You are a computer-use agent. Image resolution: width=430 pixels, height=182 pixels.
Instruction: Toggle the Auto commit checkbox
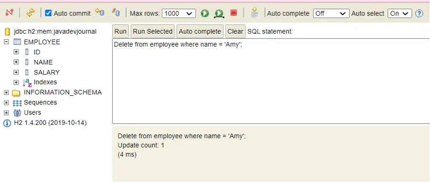point(48,13)
